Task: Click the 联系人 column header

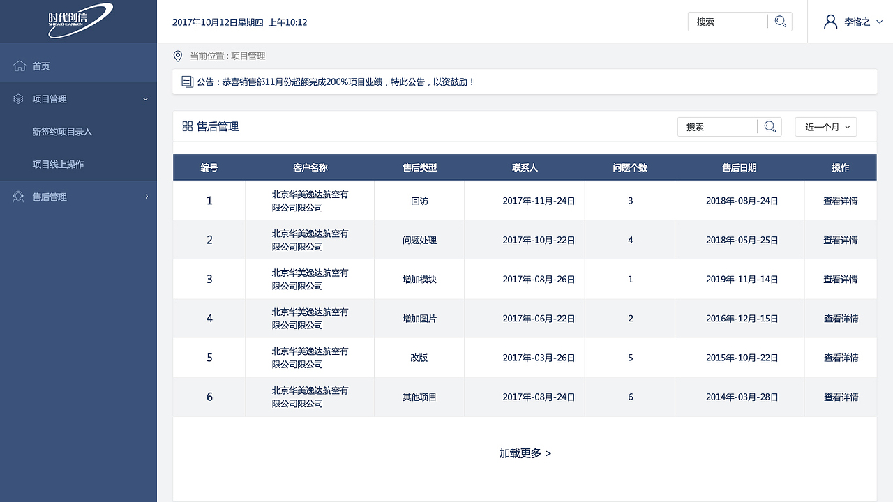Action: [x=525, y=168]
